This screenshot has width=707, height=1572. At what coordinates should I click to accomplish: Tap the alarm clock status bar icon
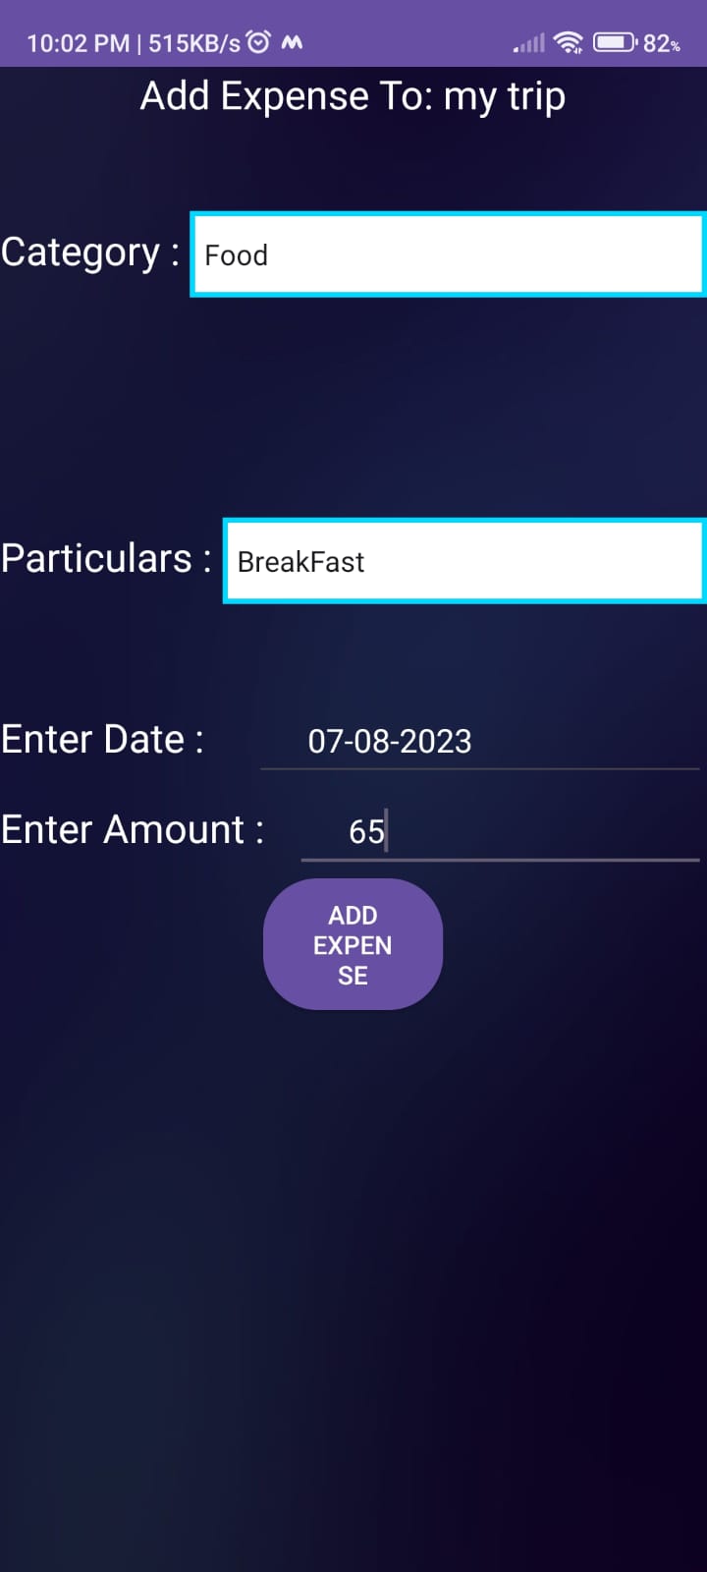click(x=257, y=40)
